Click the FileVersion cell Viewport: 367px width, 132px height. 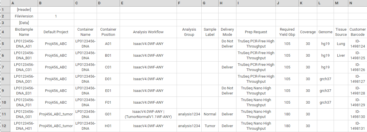[24, 16]
